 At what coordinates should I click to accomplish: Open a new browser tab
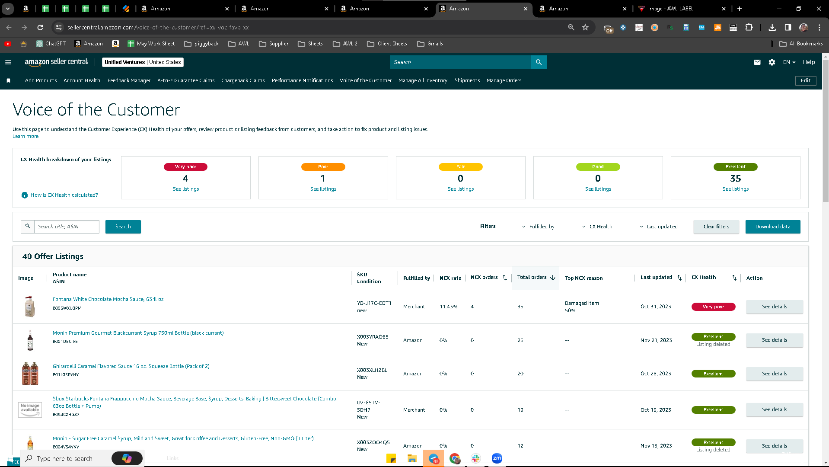click(x=740, y=9)
